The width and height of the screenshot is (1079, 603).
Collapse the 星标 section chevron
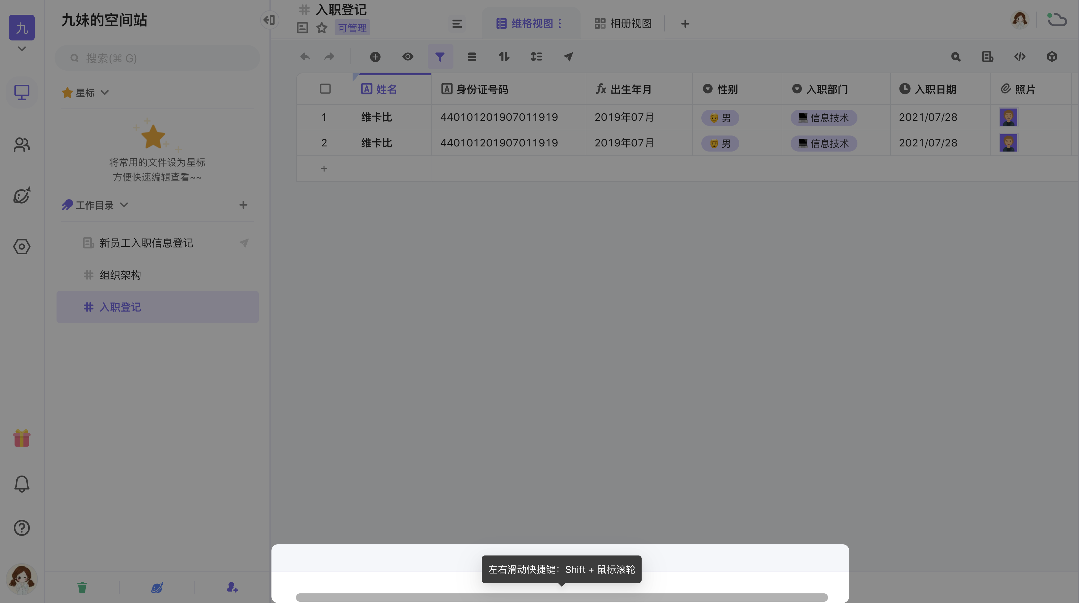[105, 92]
